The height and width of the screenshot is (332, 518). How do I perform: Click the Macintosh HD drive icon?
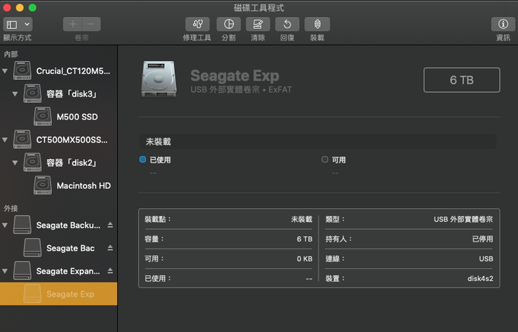click(42, 185)
